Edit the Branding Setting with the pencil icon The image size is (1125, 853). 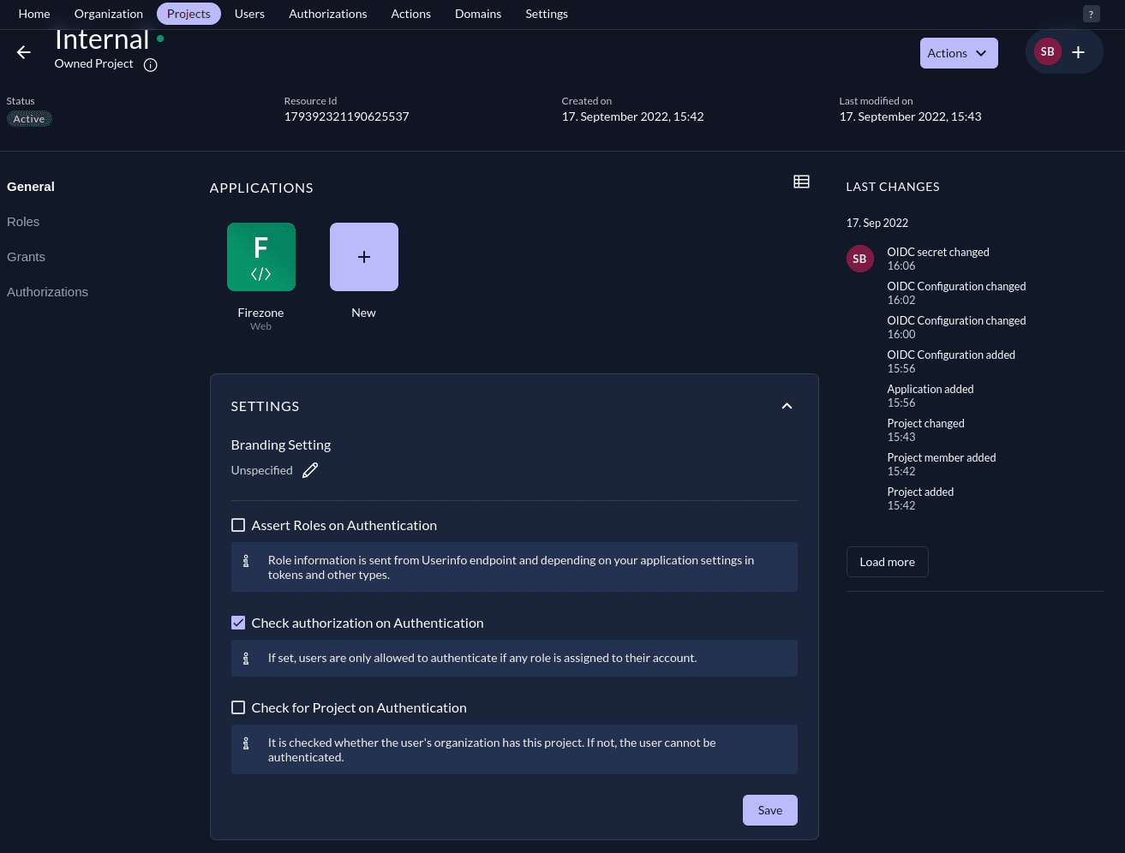click(x=310, y=469)
